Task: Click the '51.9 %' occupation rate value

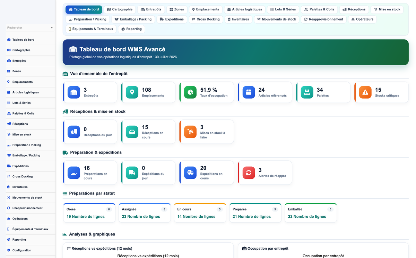Action: (209, 90)
